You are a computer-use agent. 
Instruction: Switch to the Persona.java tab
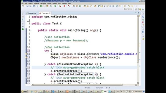tap(31, 13)
